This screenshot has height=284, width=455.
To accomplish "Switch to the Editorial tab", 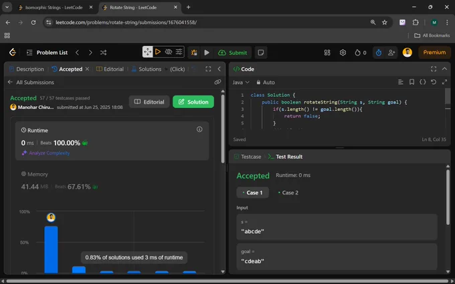I will [x=110, y=69].
